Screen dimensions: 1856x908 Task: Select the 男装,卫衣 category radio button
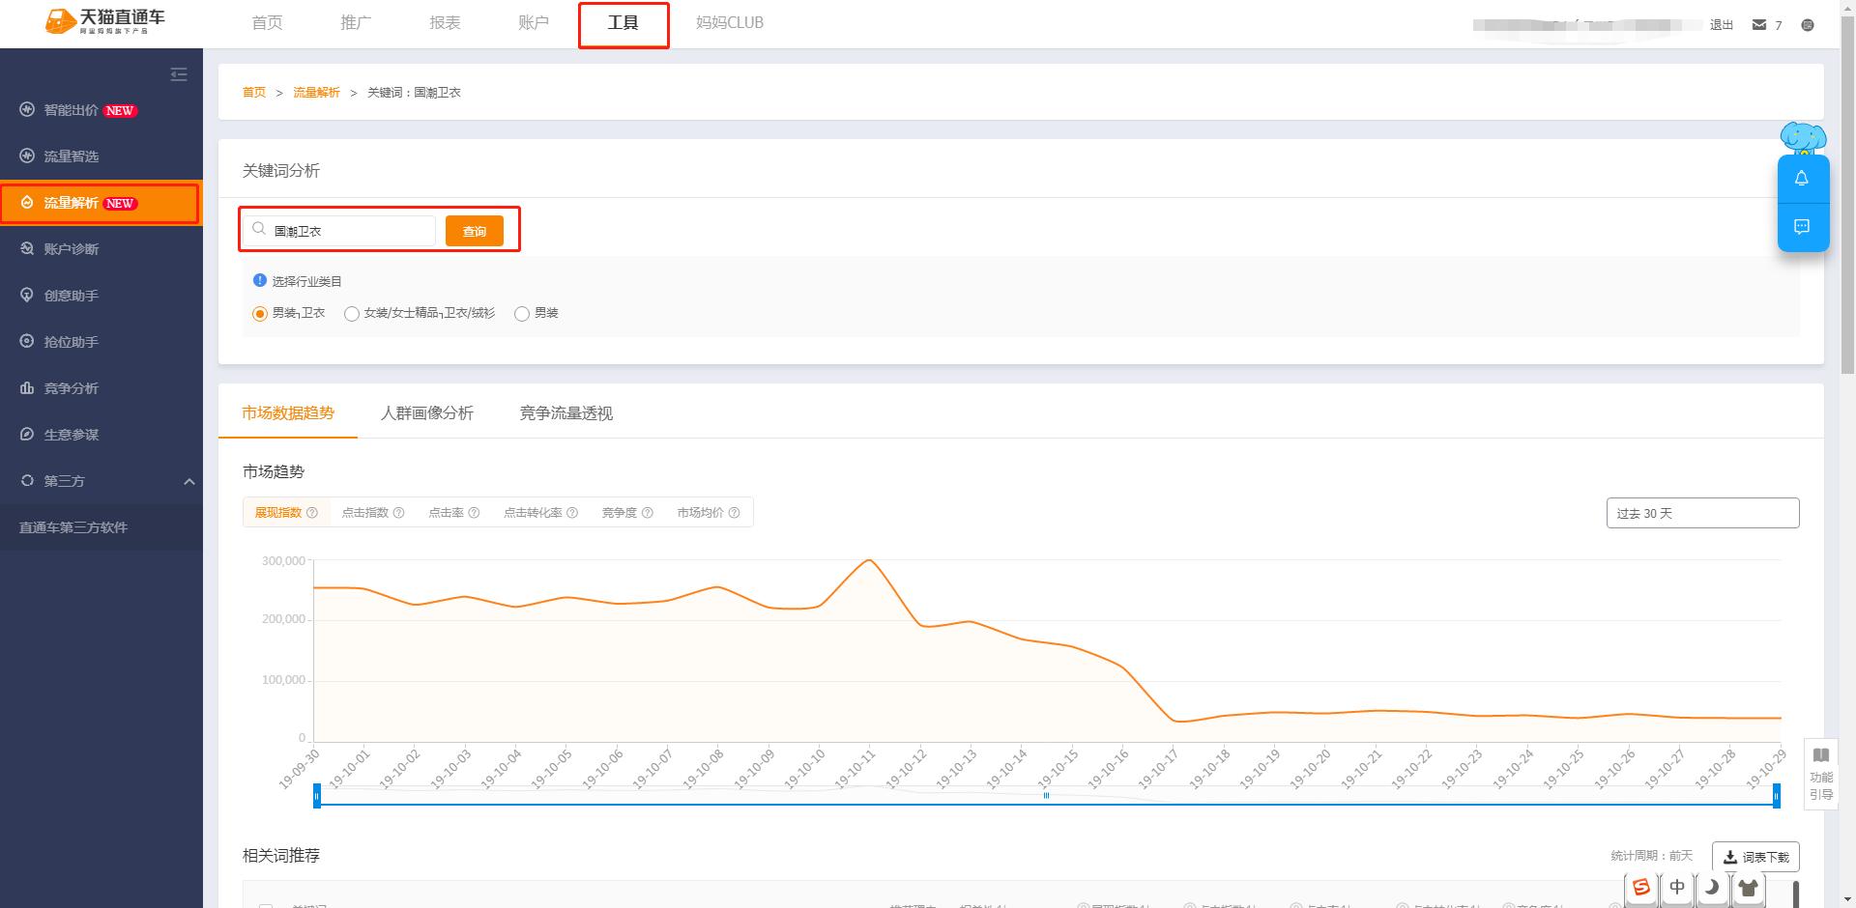click(259, 313)
